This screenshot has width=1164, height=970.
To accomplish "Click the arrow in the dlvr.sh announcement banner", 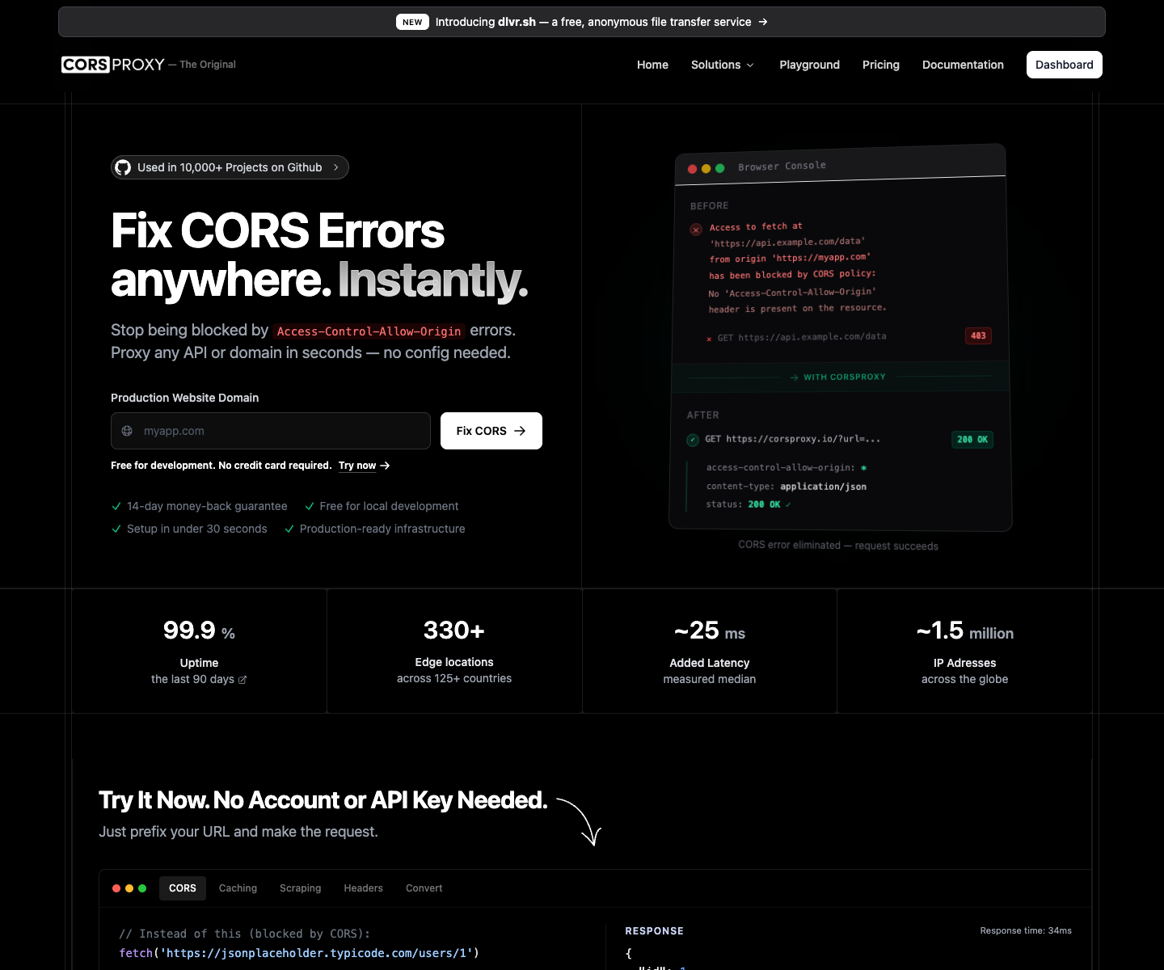I will (763, 22).
